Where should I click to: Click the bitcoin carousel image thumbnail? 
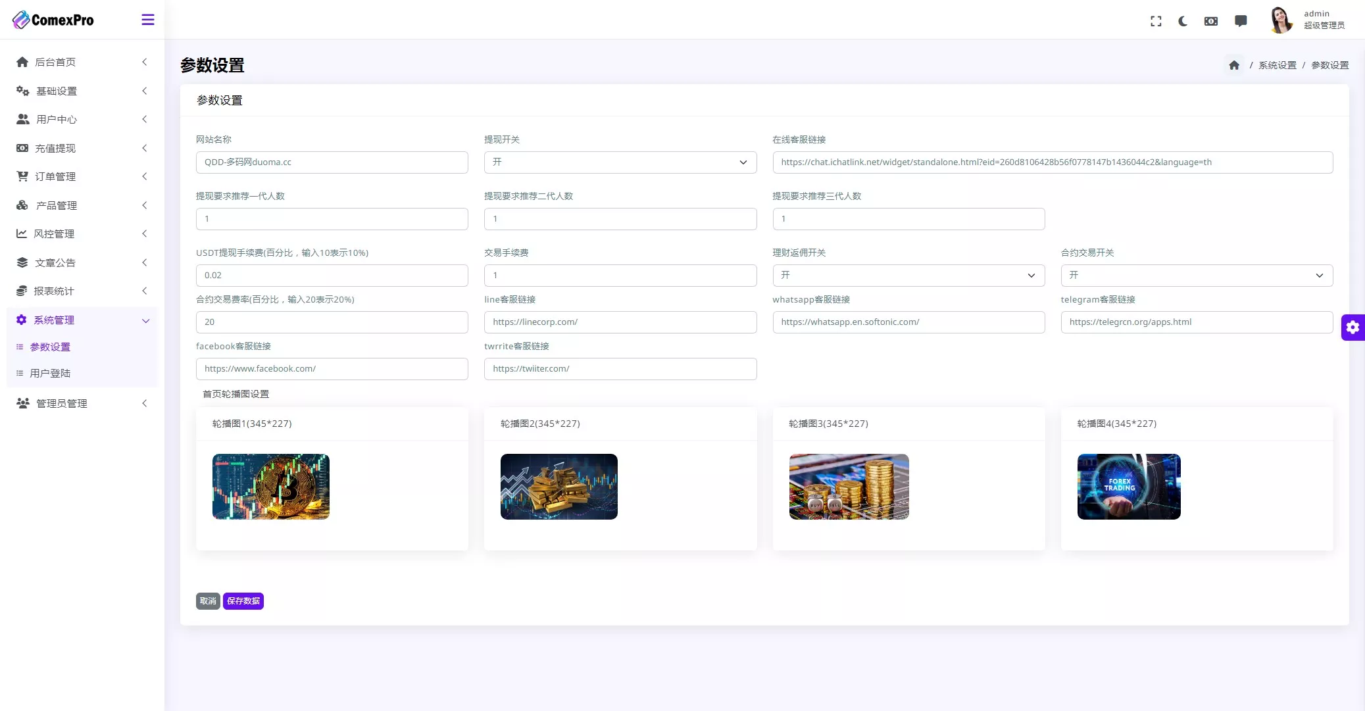tap(270, 487)
